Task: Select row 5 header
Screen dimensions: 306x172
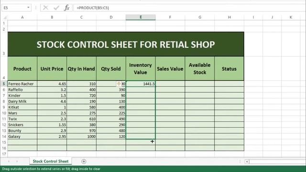Action: (x=4, y=84)
